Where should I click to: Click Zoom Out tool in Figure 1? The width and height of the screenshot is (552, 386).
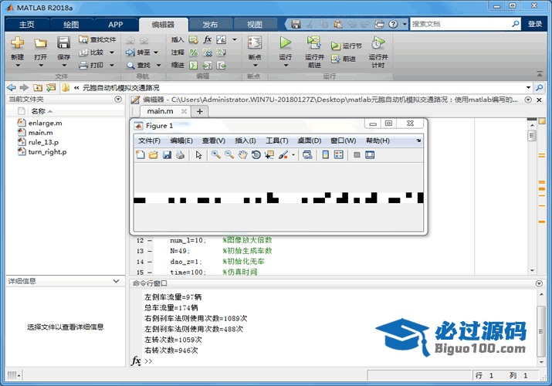pos(229,155)
